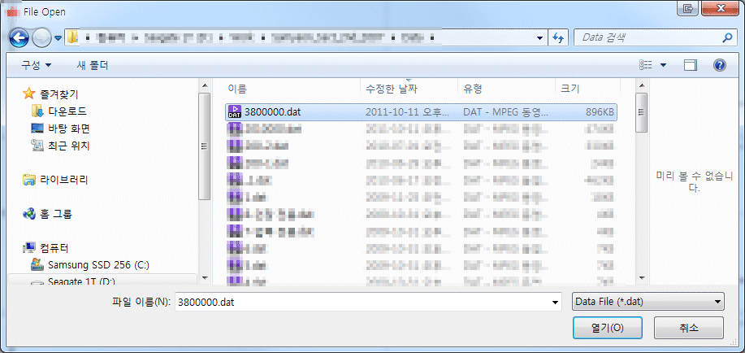Toggle the preview pane icon
This screenshot has height=353, width=745.
pos(691,65)
